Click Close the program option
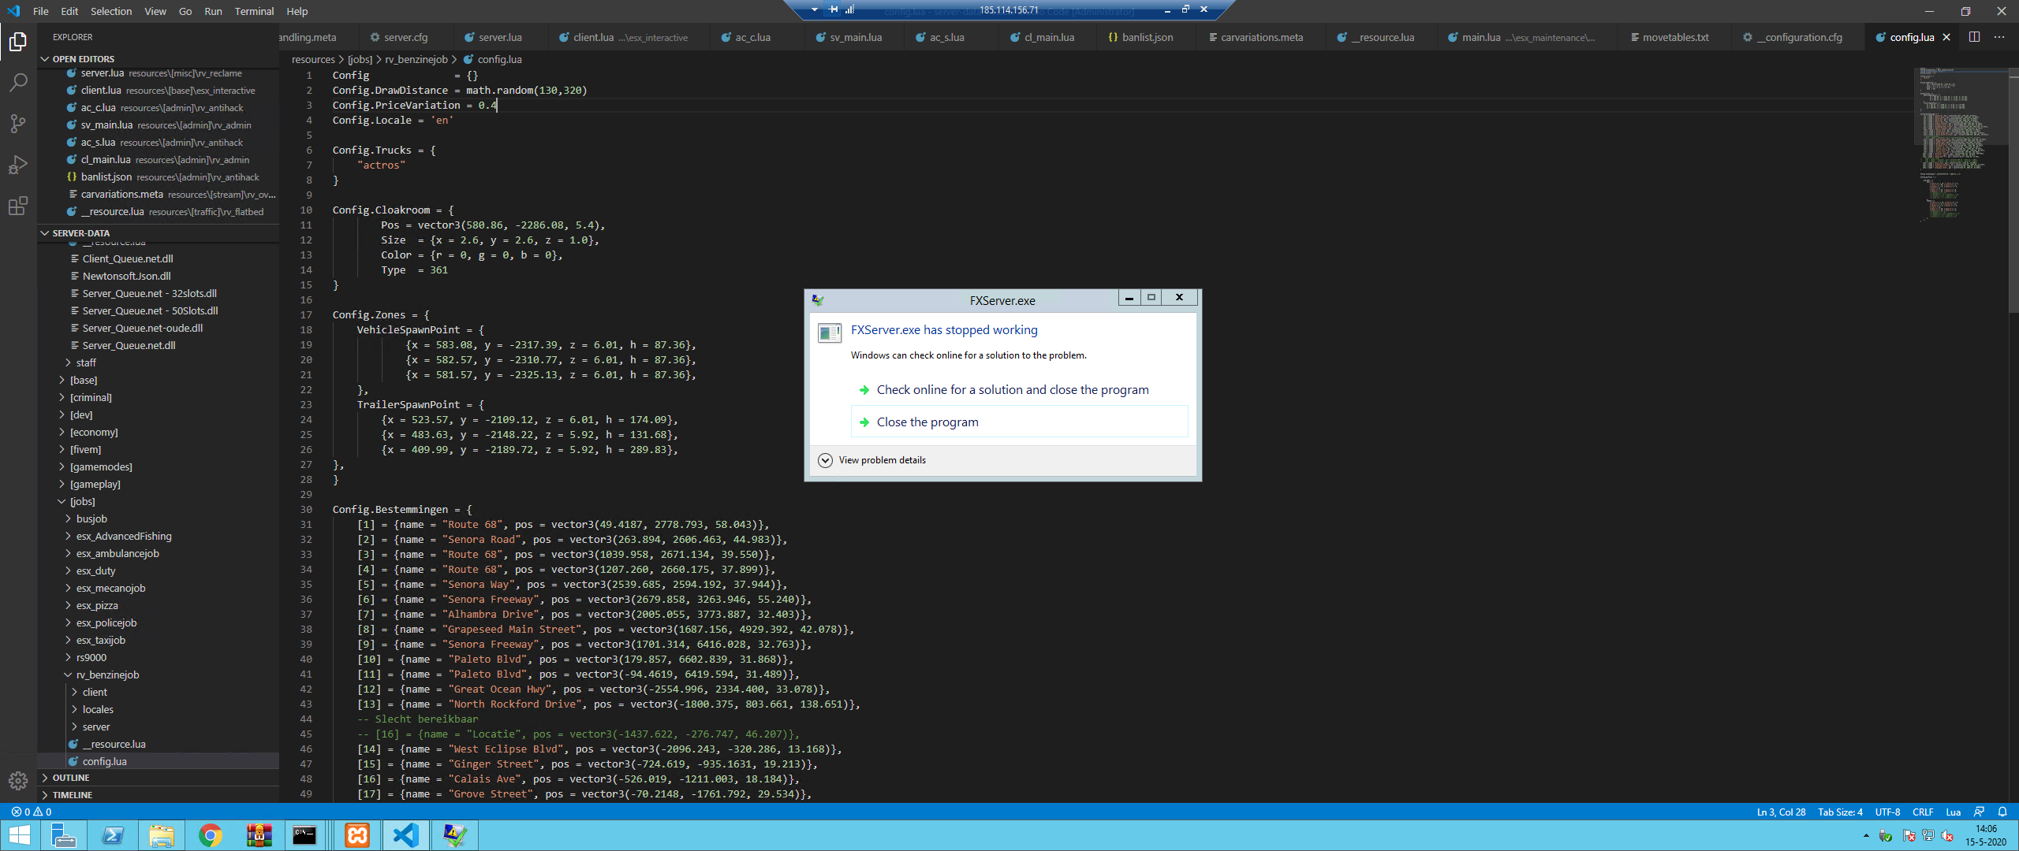 (927, 422)
